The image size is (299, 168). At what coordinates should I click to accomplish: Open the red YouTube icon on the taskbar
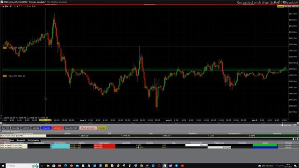[x=182, y=166]
